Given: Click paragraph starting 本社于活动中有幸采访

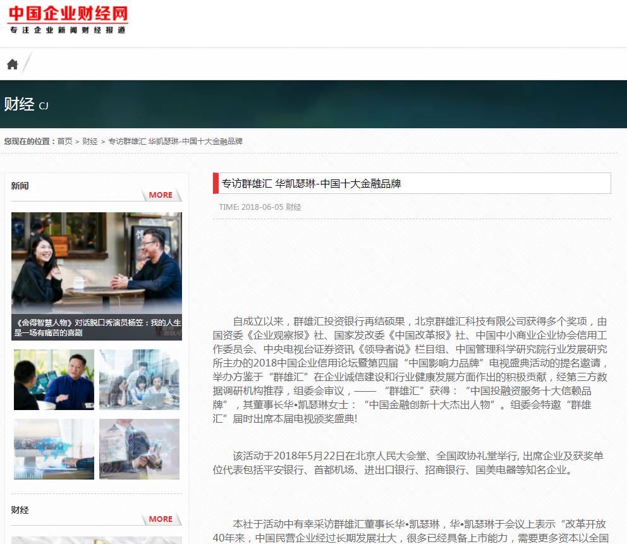Looking at the screenshot, I should [411, 531].
